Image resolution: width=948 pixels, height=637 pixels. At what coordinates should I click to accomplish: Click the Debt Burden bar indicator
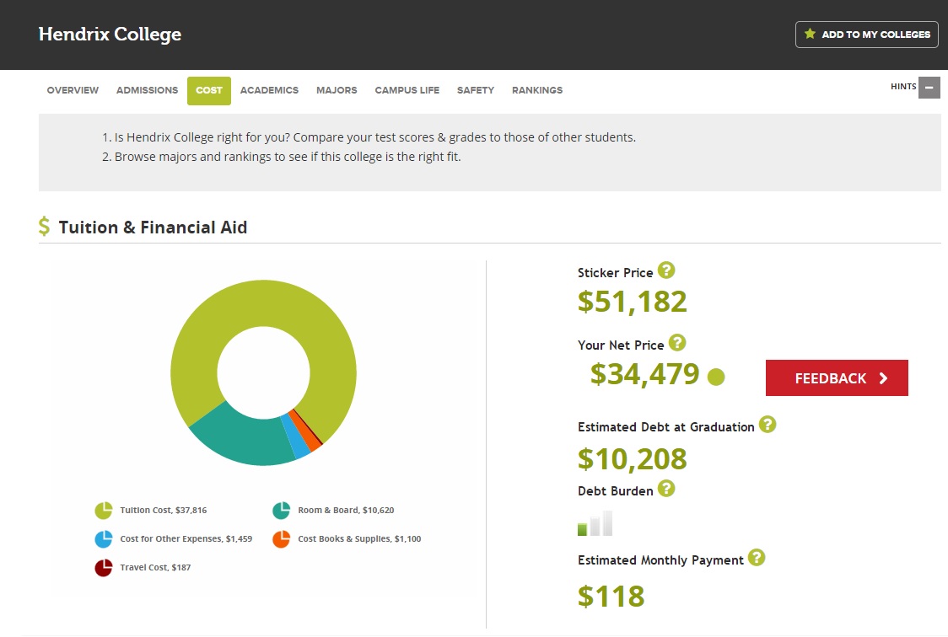coord(595,523)
